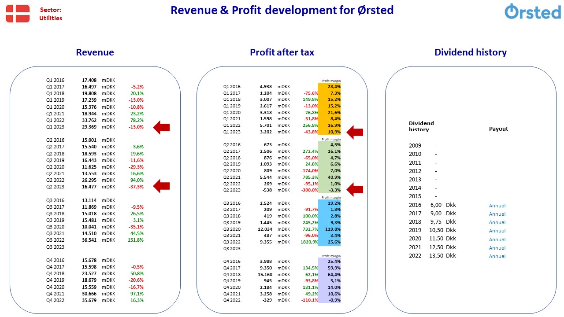Click the 1820,9% profit change figure
The height and width of the screenshot is (317, 564).
[x=308, y=242]
